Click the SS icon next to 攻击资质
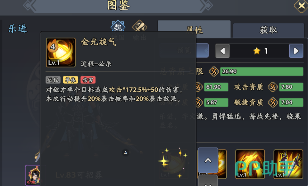The width and height of the screenshot is (308, 186). pos(273,87)
